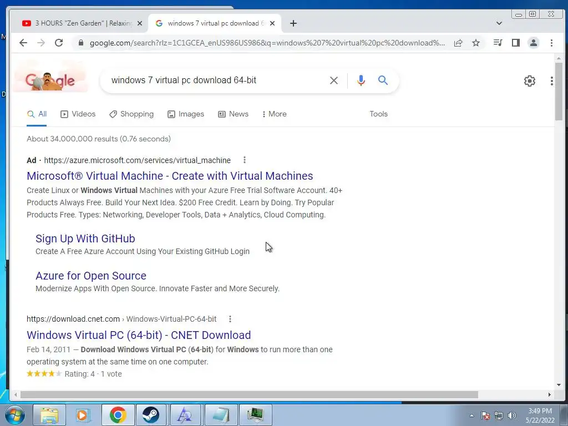Screen dimensions: 568x426
Task: Open Windows Explorer from the taskbar
Action: tap(49, 415)
